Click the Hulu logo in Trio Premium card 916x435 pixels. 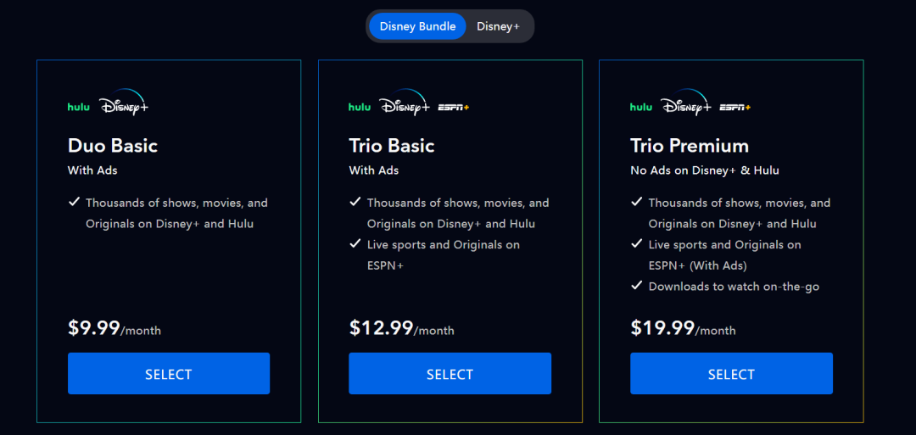click(x=641, y=108)
